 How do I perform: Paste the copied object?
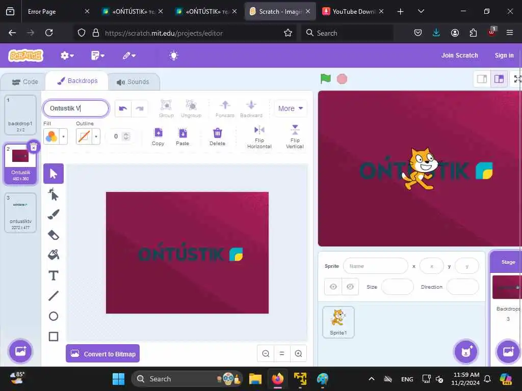(x=182, y=136)
